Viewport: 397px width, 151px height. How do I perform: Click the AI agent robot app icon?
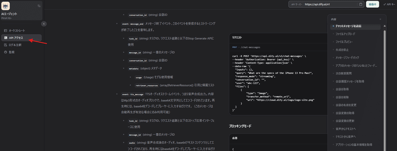[x=6, y=6]
